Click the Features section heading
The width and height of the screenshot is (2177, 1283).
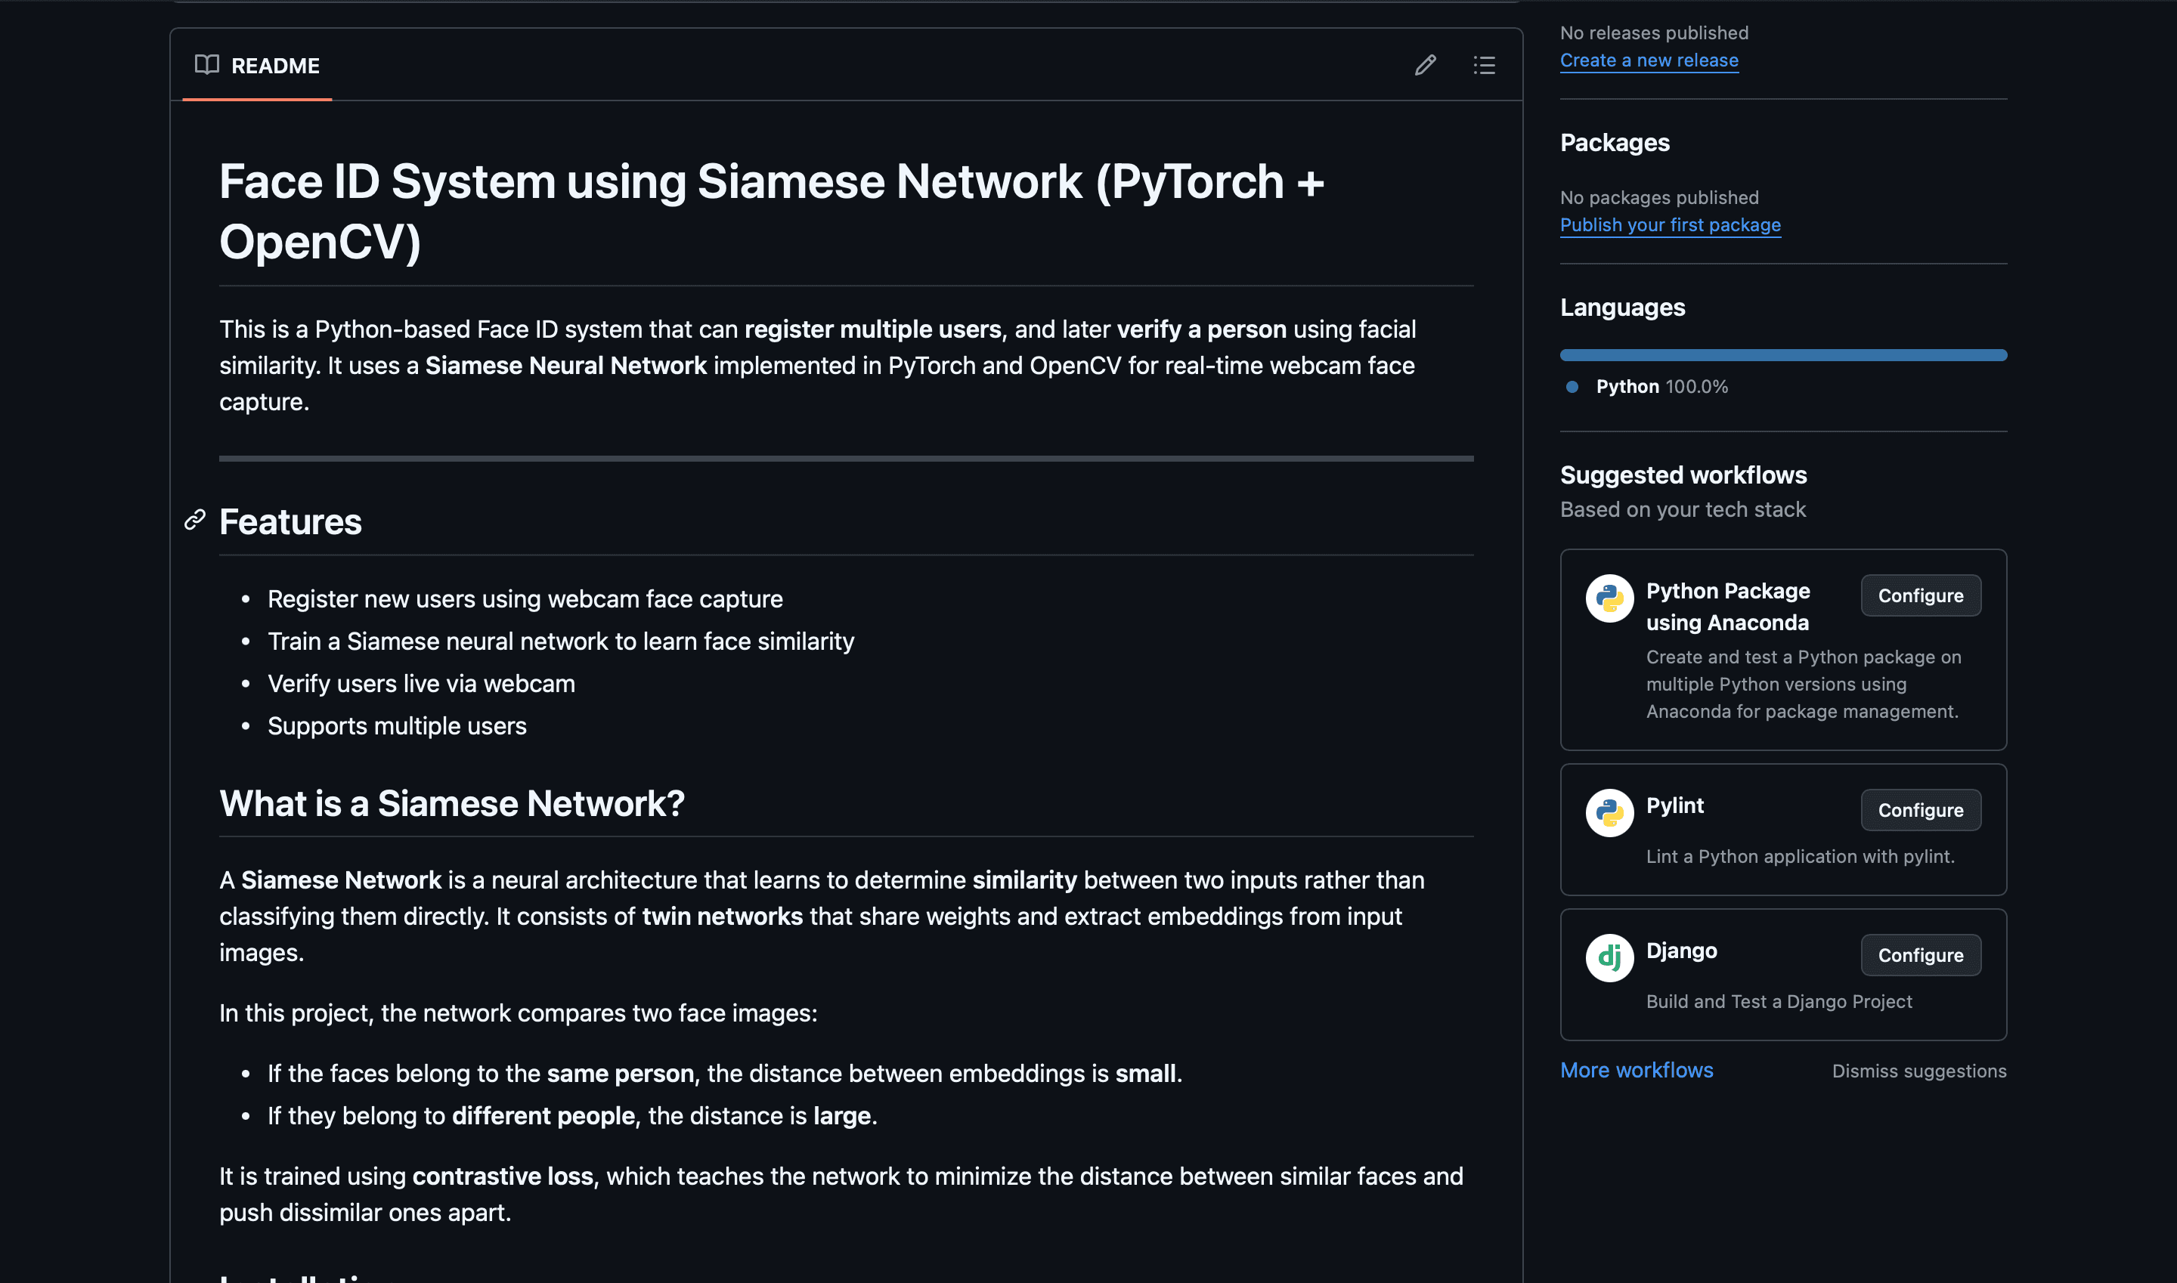(290, 521)
